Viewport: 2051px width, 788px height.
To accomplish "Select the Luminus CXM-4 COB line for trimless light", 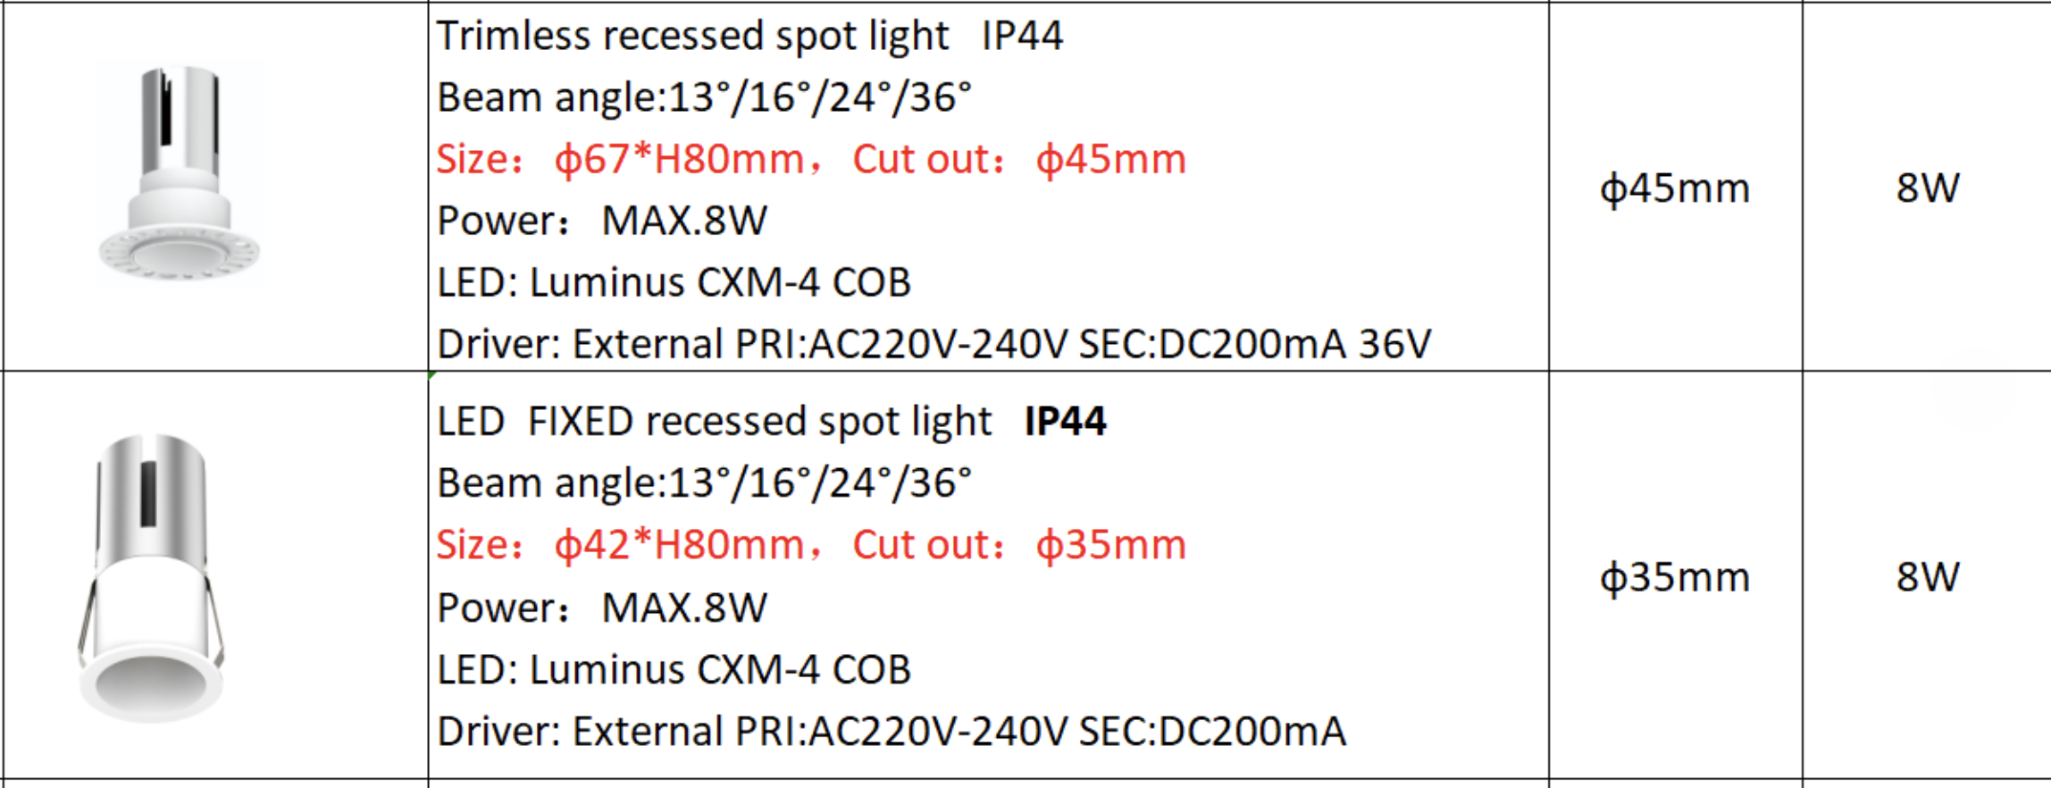I will pyautogui.click(x=674, y=282).
